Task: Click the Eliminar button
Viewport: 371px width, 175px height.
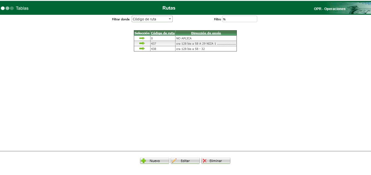Action: tap(216, 161)
